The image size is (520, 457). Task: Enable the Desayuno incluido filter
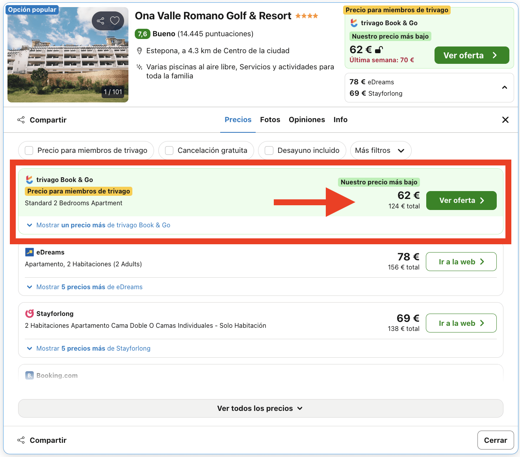(269, 150)
